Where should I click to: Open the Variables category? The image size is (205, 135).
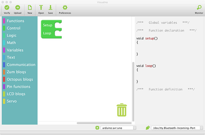[20, 50]
